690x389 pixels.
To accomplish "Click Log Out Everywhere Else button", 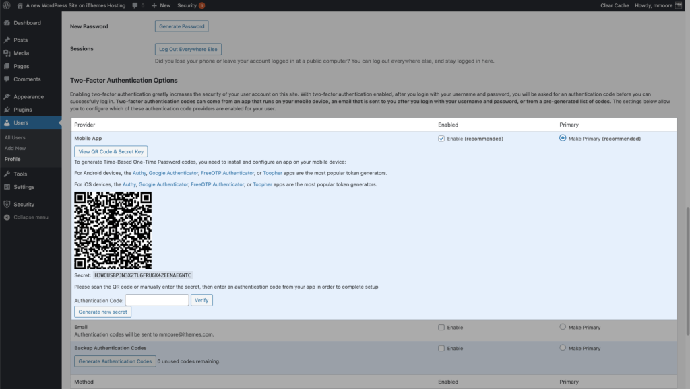I will tap(188, 49).
